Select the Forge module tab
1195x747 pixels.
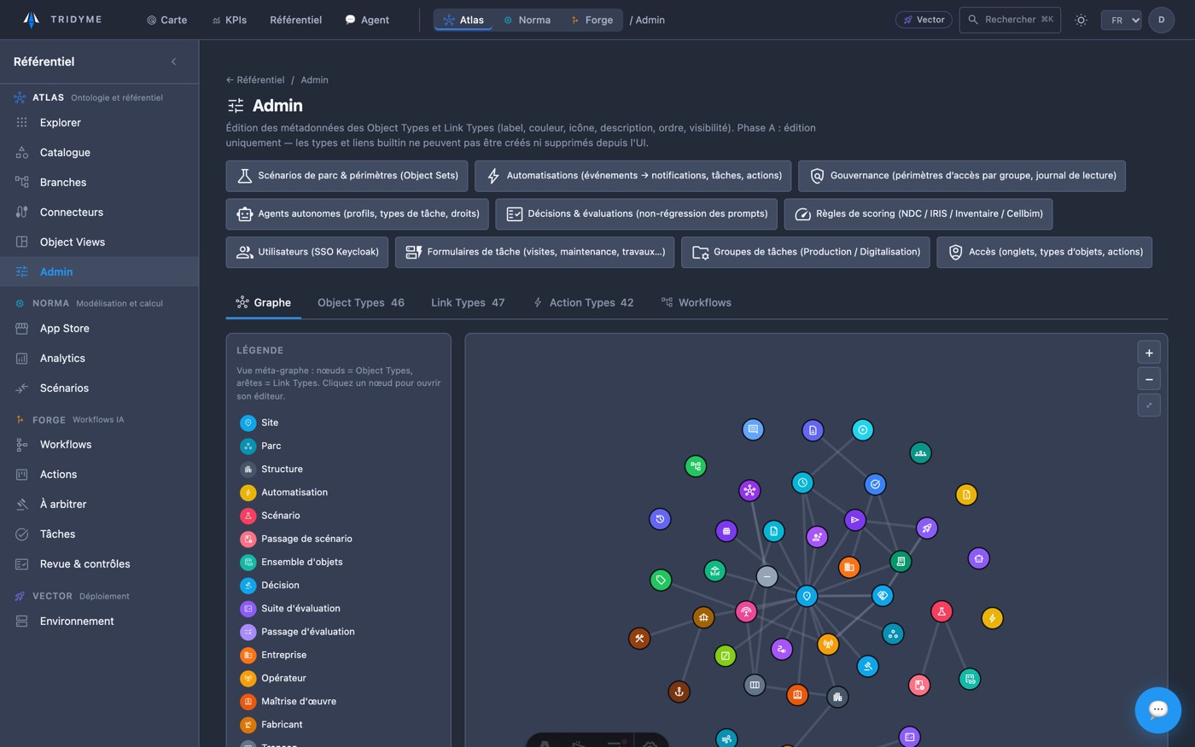click(x=592, y=20)
